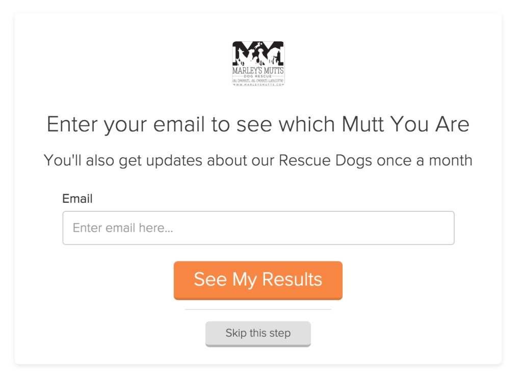Click the dog silhouettes graphic in the logo
Image resolution: width=522 pixels, height=378 pixels.
[258, 53]
